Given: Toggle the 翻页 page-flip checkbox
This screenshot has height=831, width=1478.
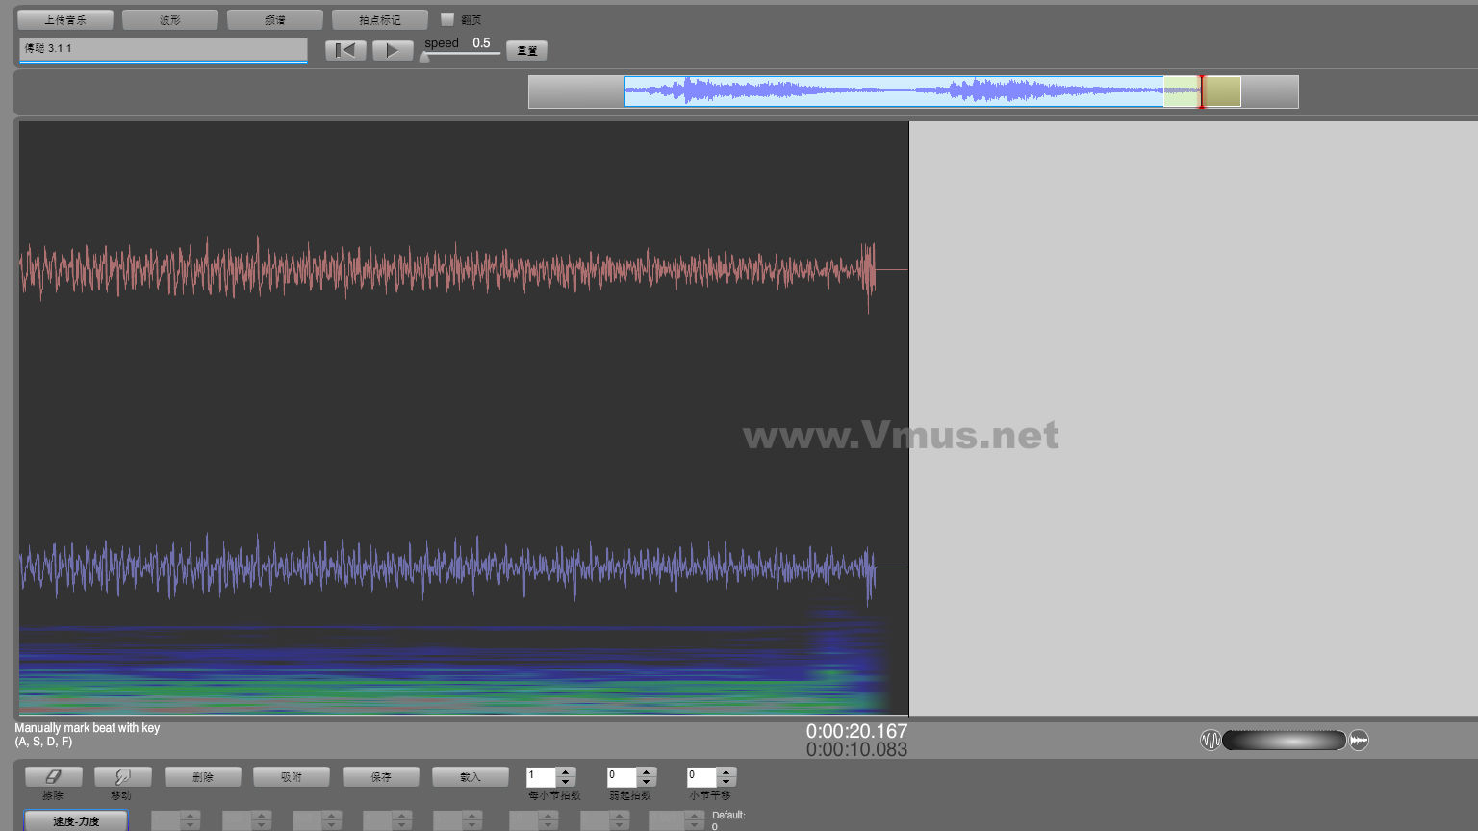Looking at the screenshot, I should [x=447, y=19].
